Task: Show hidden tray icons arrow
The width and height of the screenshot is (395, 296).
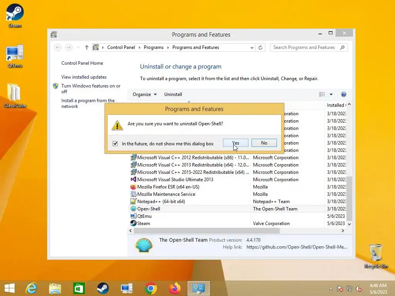Action: (331, 289)
